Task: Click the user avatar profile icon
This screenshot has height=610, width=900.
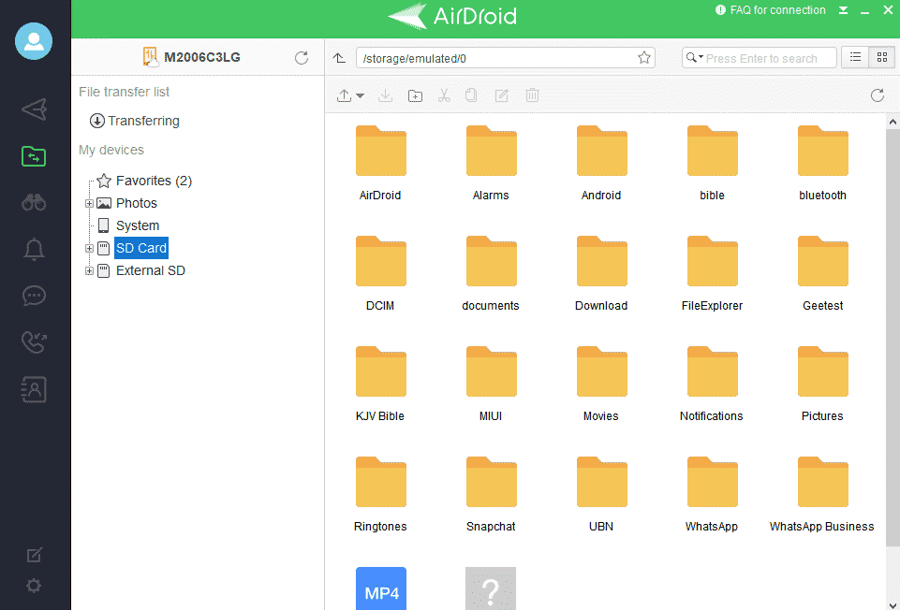Action: pyautogui.click(x=34, y=41)
